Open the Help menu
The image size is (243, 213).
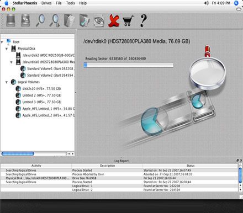(x=83, y=3)
